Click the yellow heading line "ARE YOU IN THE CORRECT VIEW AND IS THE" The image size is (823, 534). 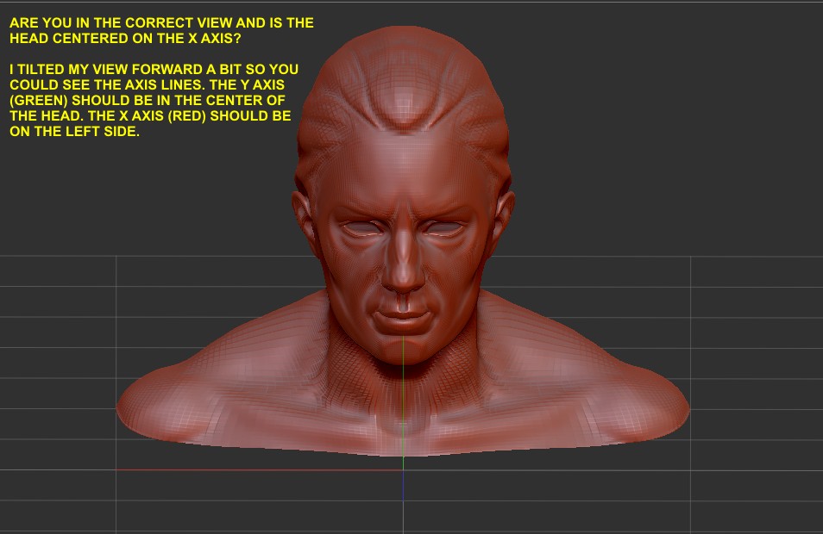(x=161, y=23)
